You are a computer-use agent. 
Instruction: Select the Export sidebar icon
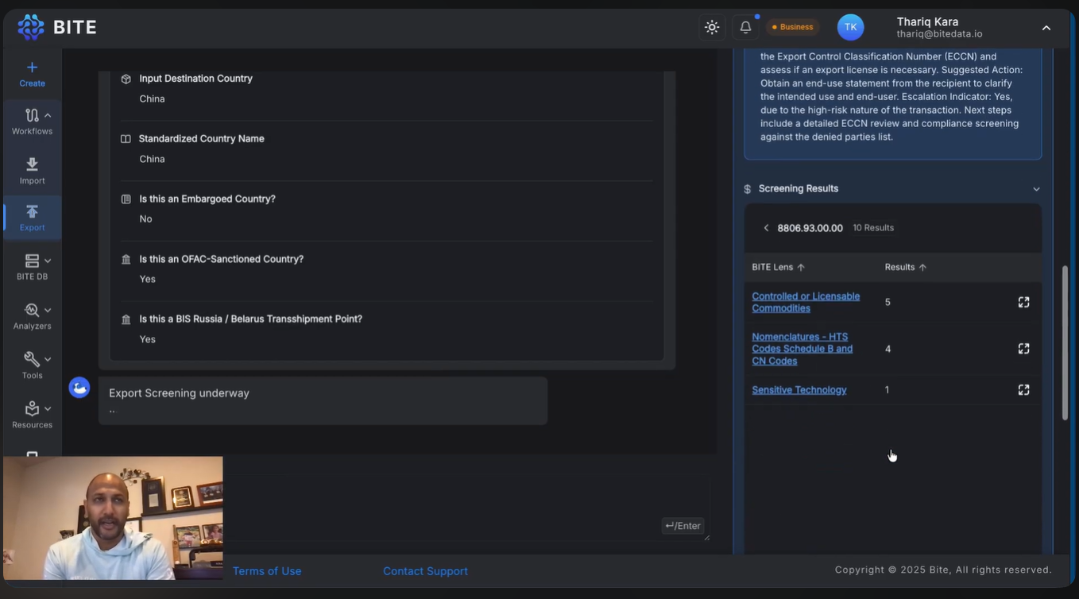(32, 211)
